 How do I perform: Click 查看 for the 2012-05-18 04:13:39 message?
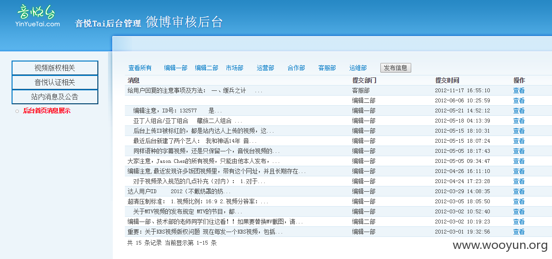click(x=519, y=121)
